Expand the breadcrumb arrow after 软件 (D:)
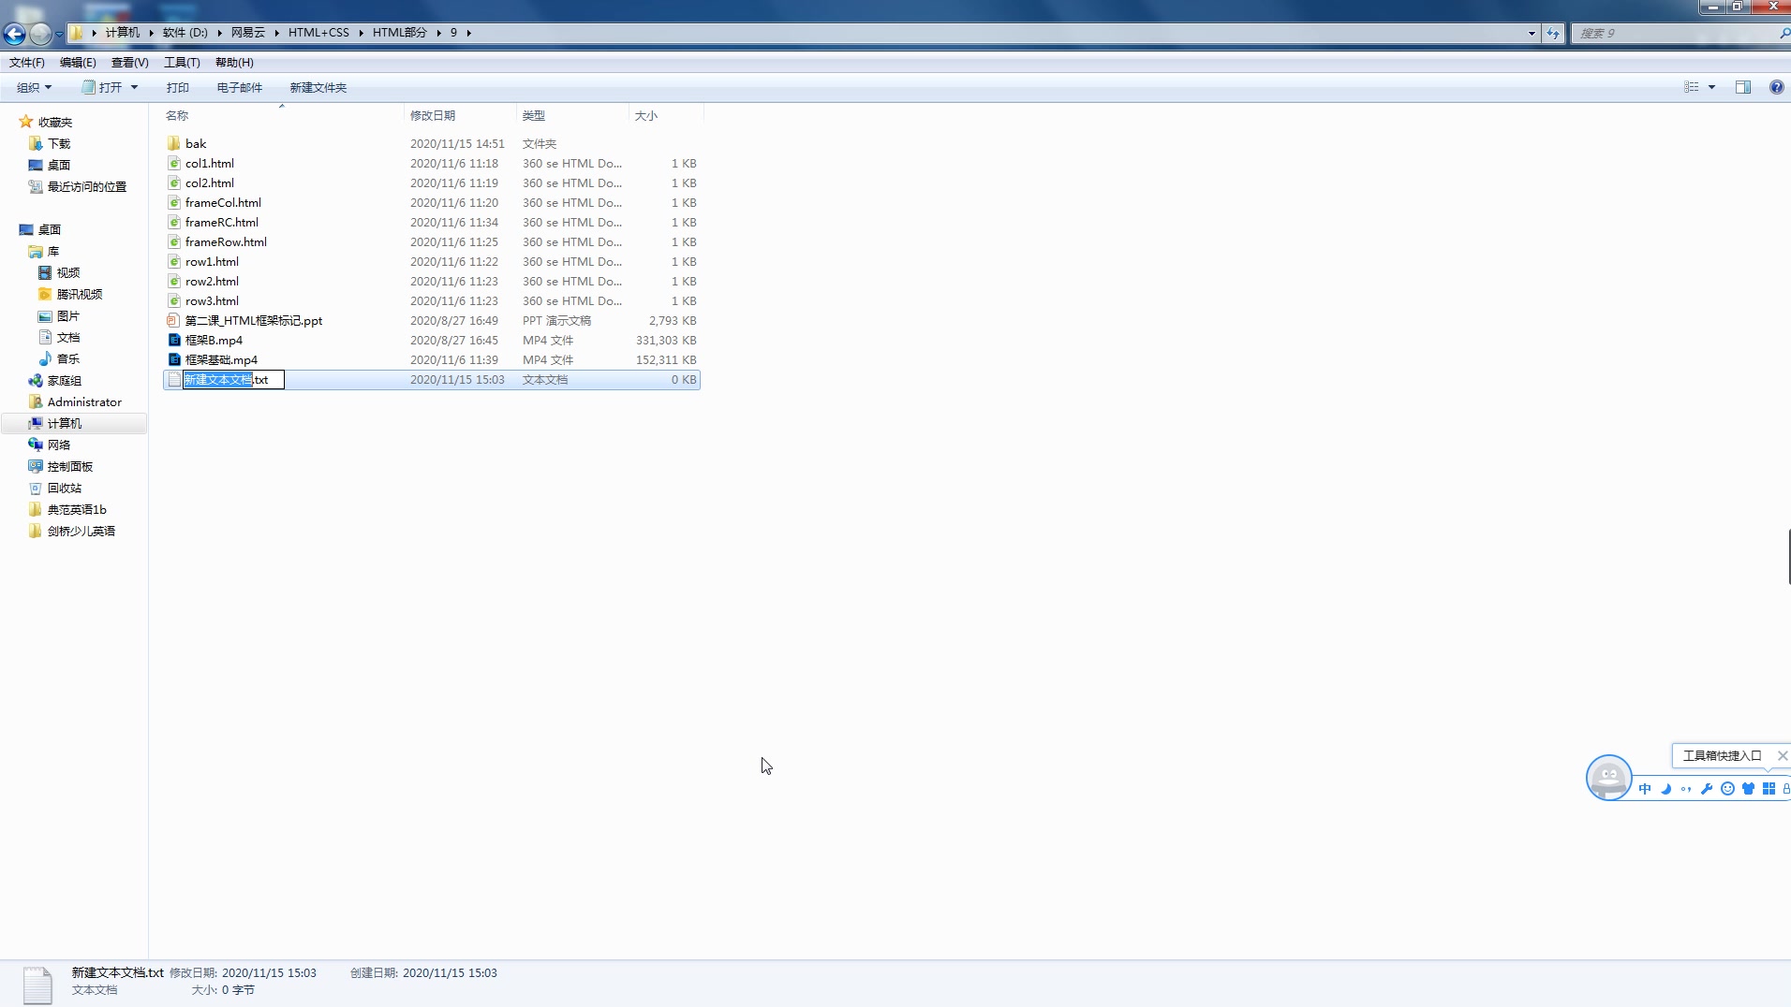The height and width of the screenshot is (1007, 1791). pos(219,33)
